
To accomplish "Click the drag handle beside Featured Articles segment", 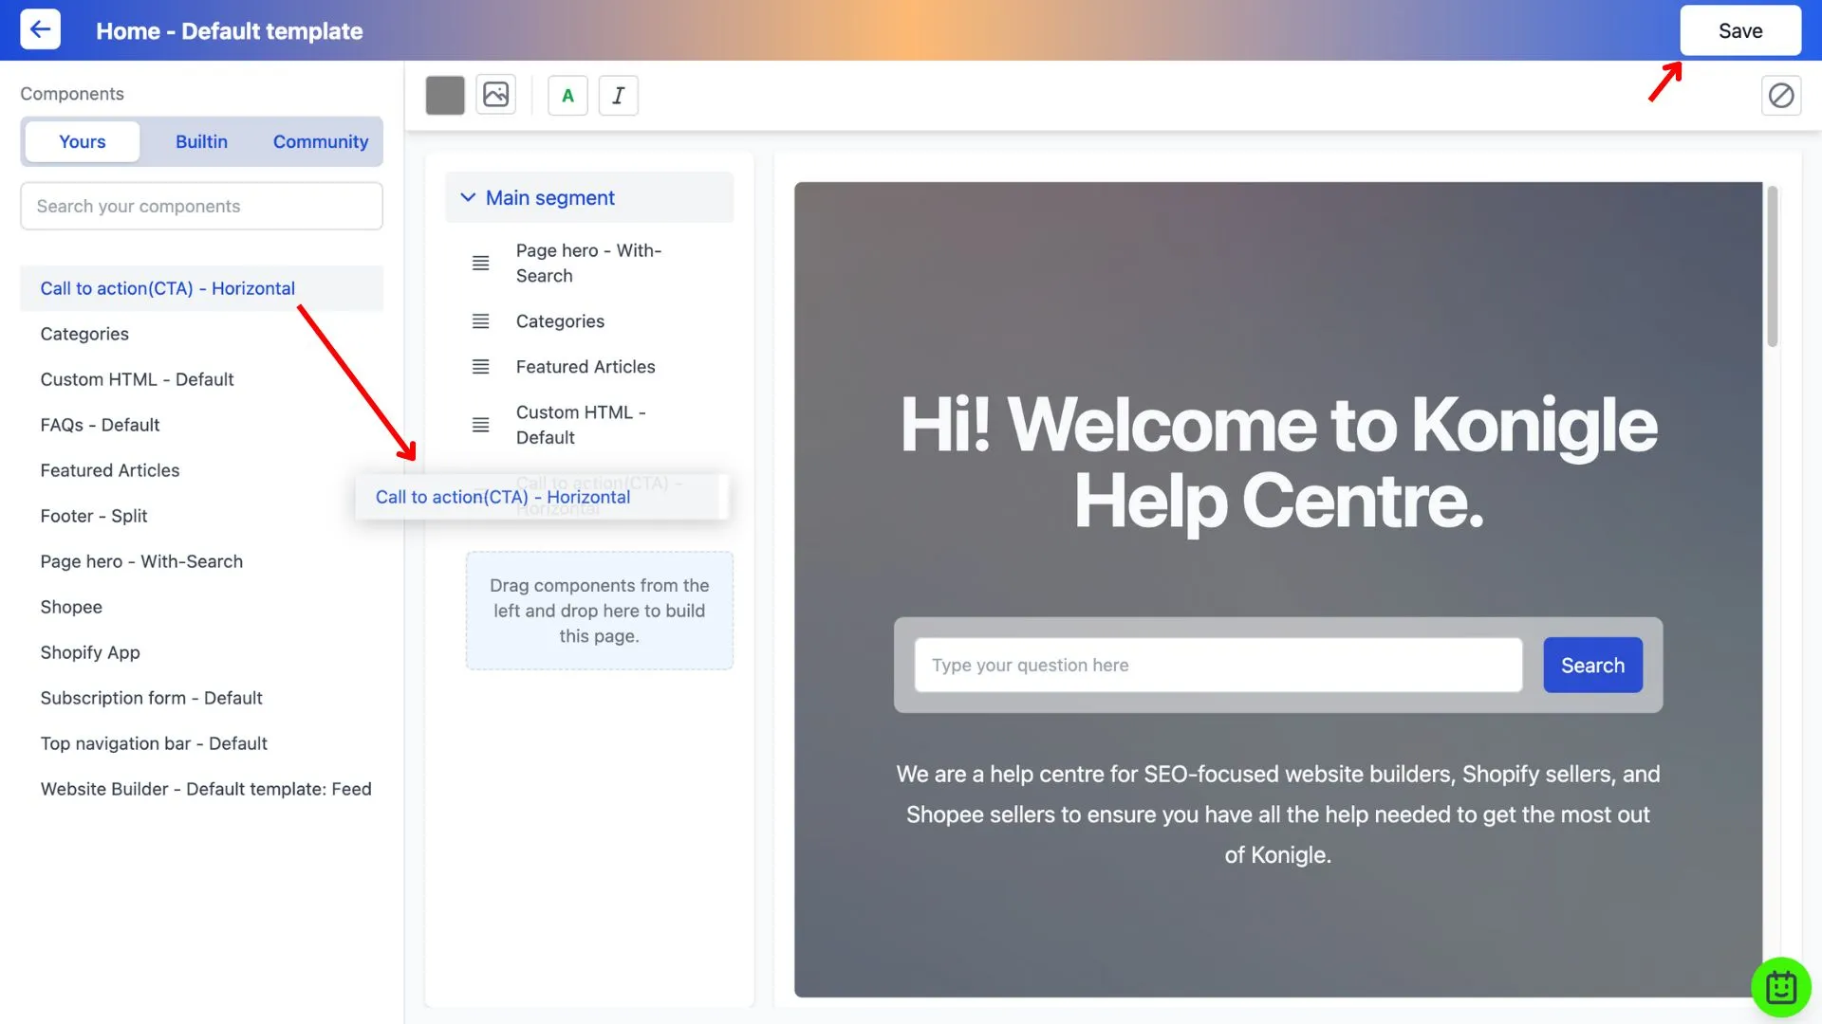I will [x=481, y=367].
